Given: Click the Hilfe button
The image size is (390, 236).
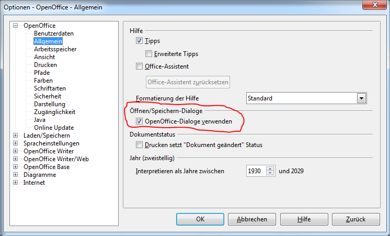Looking at the screenshot, I should pos(304,219).
